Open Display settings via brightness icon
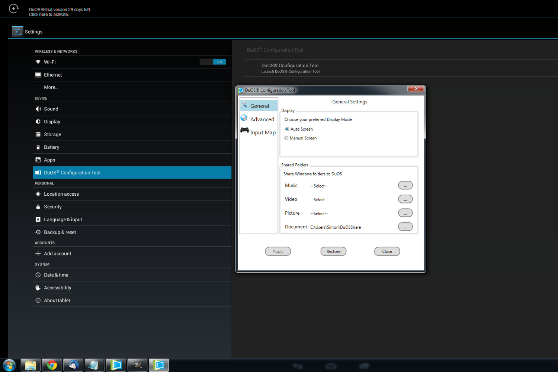Screen dimensions: 558x372 click(38, 122)
